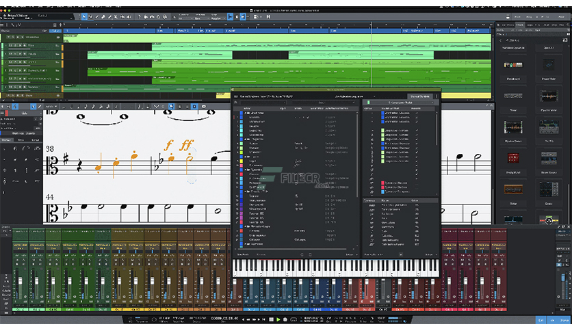Image resolution: width=572 pixels, height=331 pixels.
Task: Open the Sound Variations window menu icon
Action: pyautogui.click(x=235, y=96)
